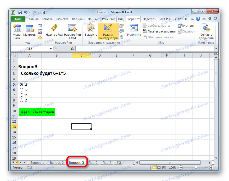The image size is (229, 181).
Task: Click the macro recording status bar icon
Action: [30, 168]
